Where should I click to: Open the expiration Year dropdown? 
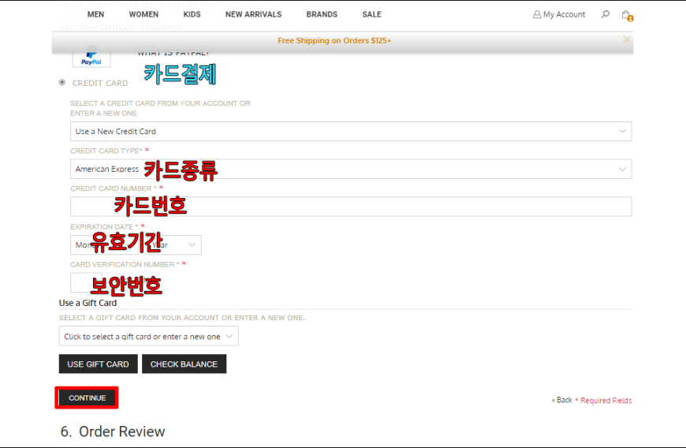tap(173, 245)
